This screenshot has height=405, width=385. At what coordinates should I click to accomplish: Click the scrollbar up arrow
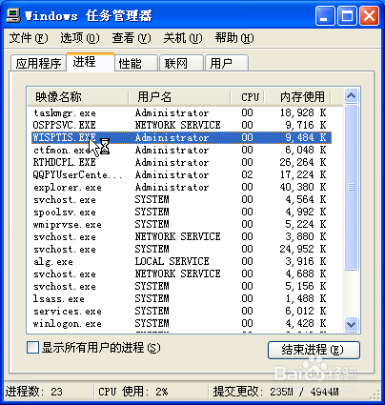[x=352, y=96]
